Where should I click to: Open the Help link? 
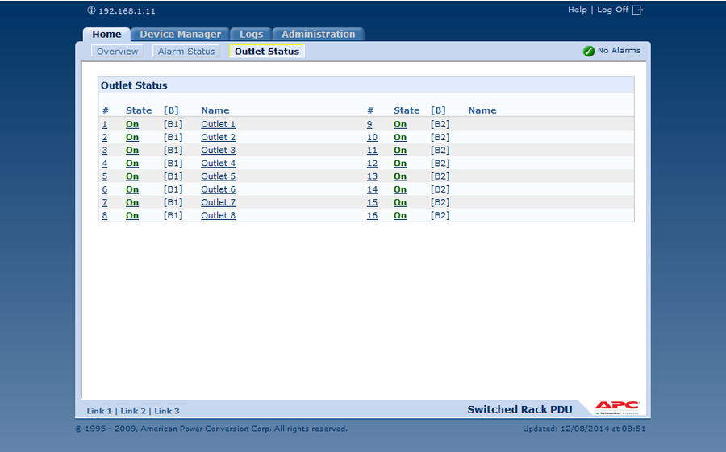click(x=577, y=10)
